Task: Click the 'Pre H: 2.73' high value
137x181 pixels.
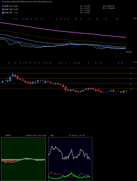Action: tap(85, 8)
